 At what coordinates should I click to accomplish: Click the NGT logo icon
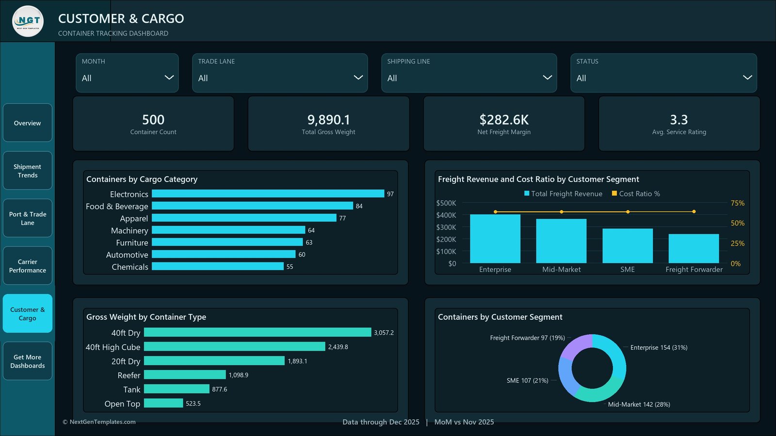(28, 21)
